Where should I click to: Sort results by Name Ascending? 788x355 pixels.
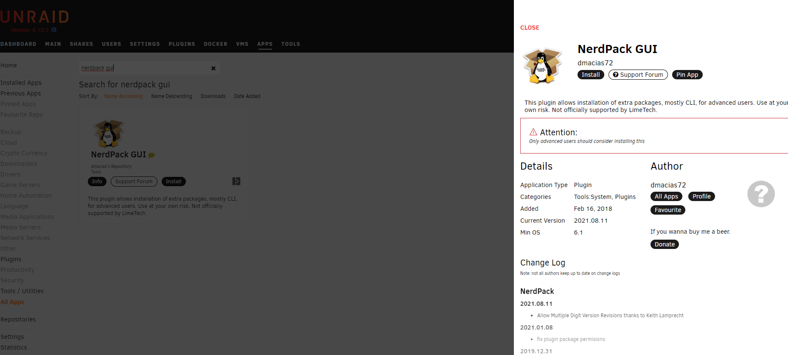coord(123,96)
